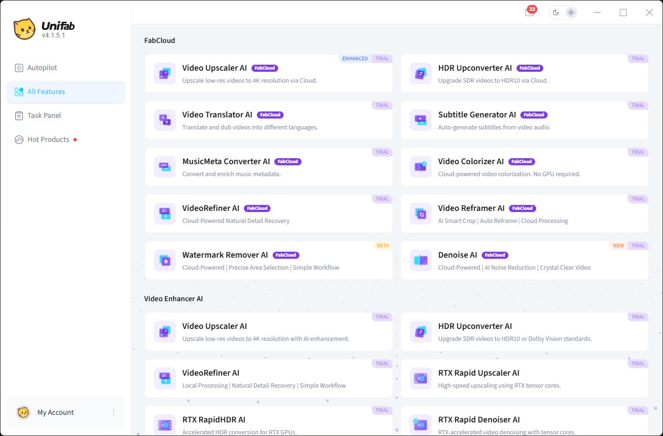Screen dimensions: 663x436
Task: Click the FabCloud section heading
Action: [159, 41]
